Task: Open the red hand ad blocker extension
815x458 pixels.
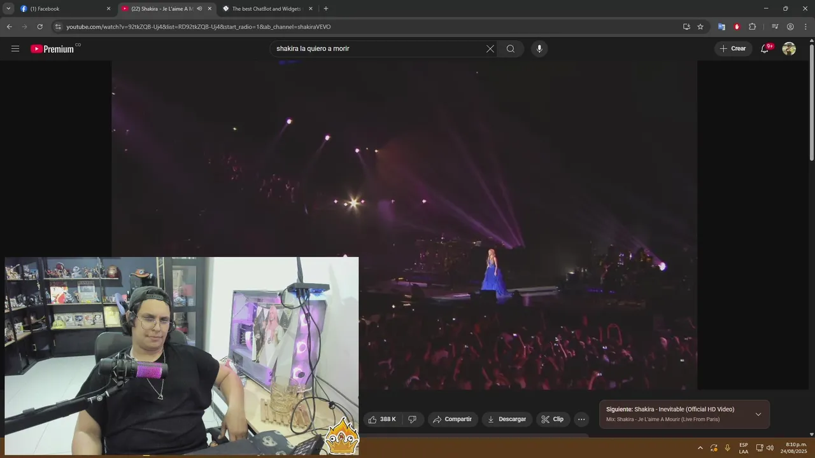Action: click(737, 27)
